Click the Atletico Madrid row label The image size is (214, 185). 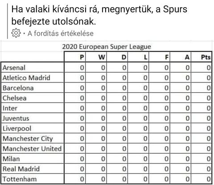[x=33, y=78]
